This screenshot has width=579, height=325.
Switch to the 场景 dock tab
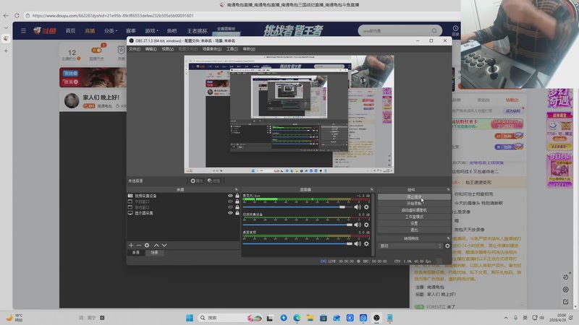[x=154, y=253]
